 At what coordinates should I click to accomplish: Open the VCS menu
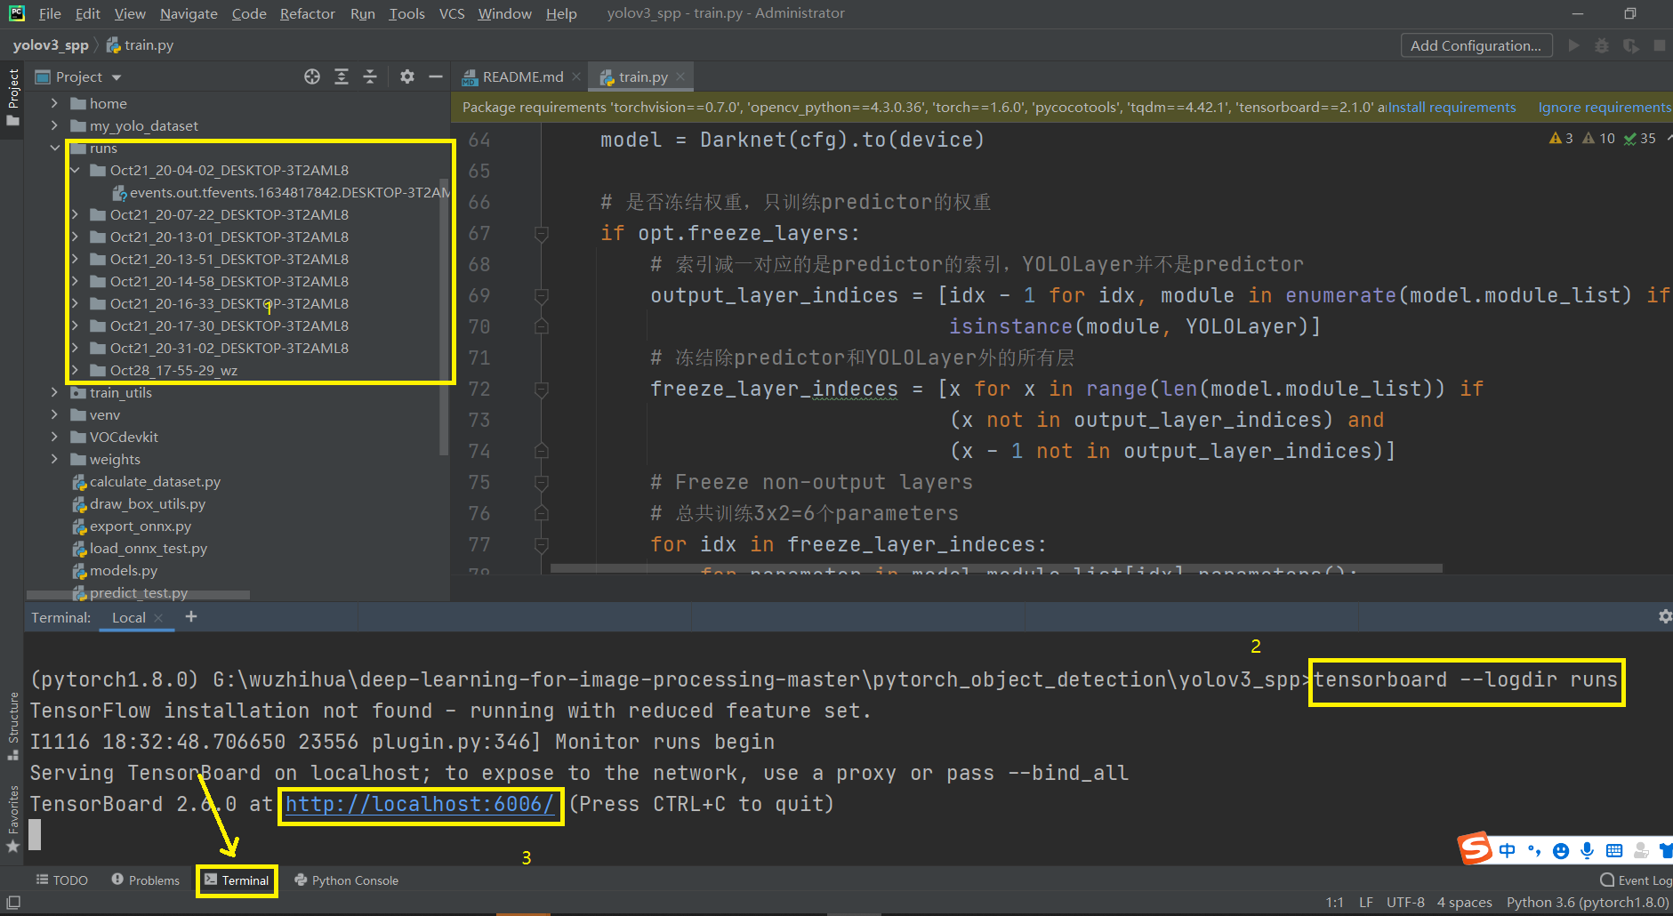452,13
